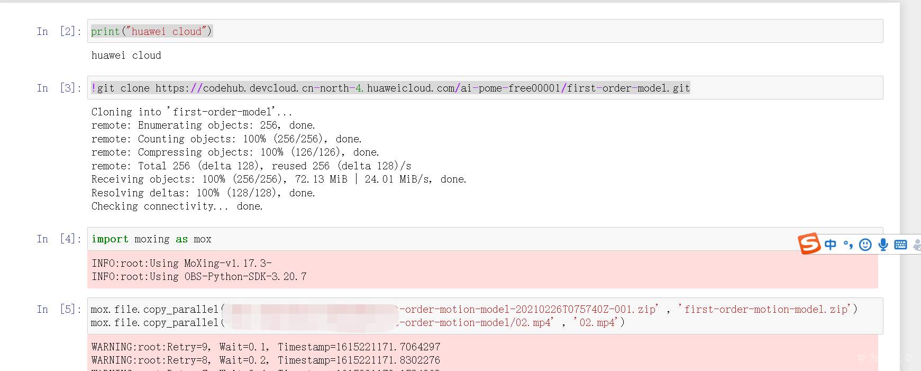Viewport: 921px width, 371px height.
Task: Click the codehub.devcloud URL in the git clone command
Action: point(423,88)
